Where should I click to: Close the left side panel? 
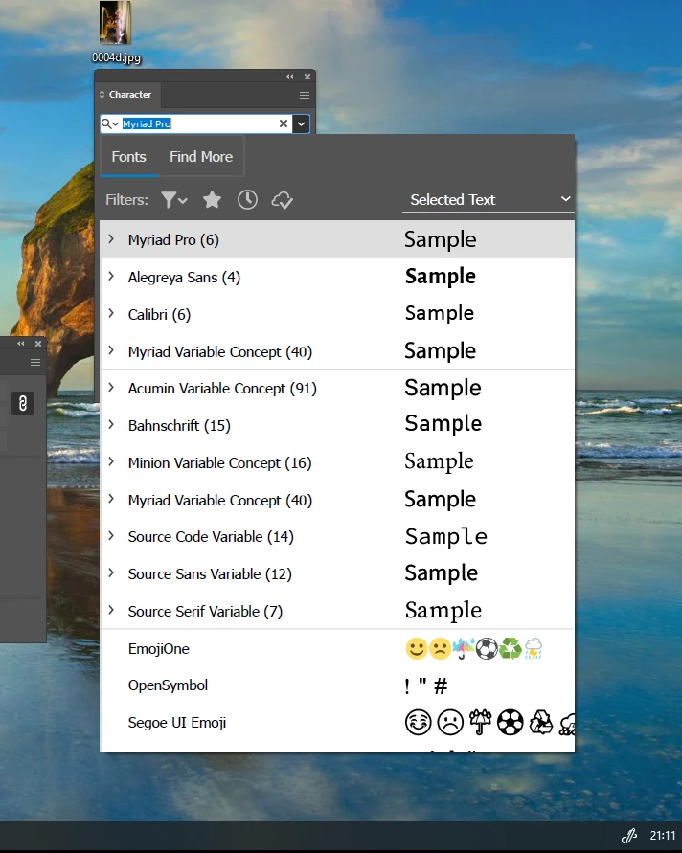pyautogui.click(x=38, y=344)
